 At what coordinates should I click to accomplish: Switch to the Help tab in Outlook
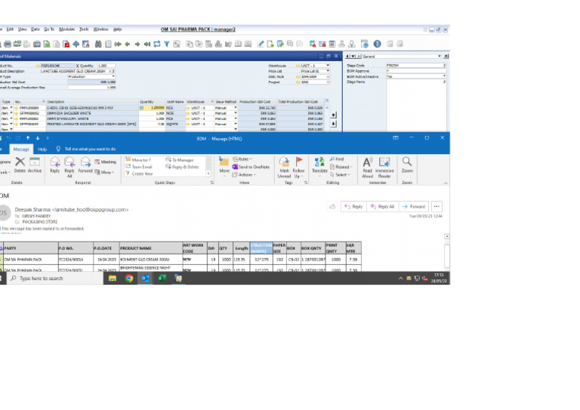pyautogui.click(x=42, y=149)
